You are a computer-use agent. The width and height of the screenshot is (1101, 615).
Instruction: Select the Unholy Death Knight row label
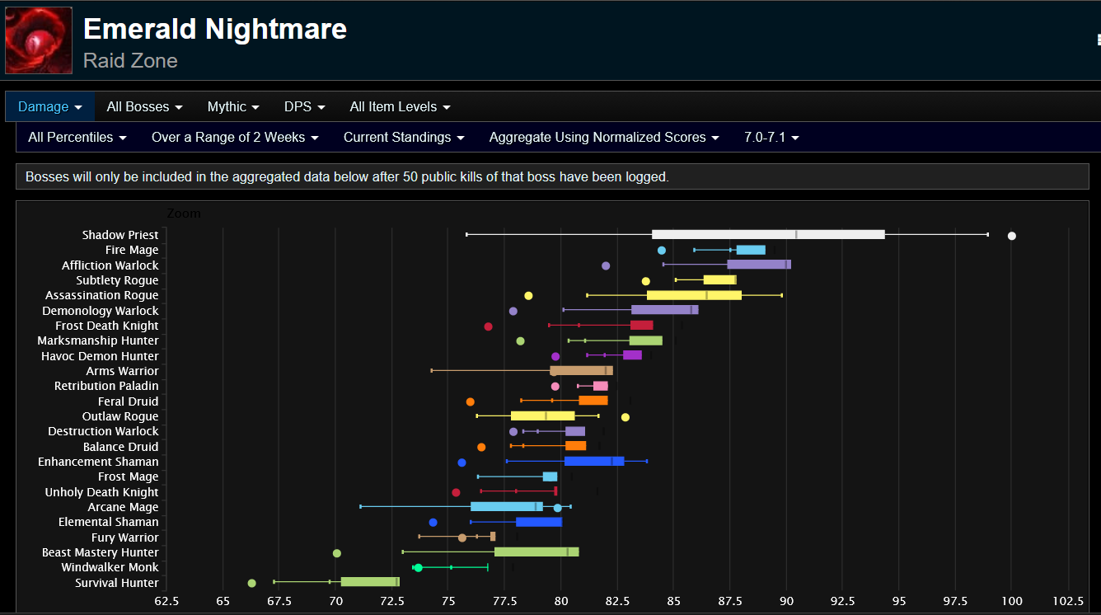point(102,492)
